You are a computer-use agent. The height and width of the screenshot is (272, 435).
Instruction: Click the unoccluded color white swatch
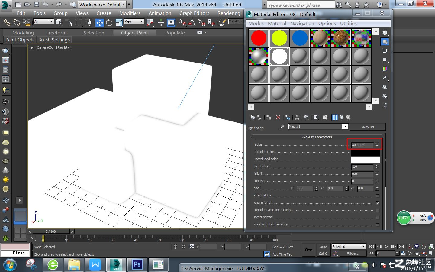365,160
